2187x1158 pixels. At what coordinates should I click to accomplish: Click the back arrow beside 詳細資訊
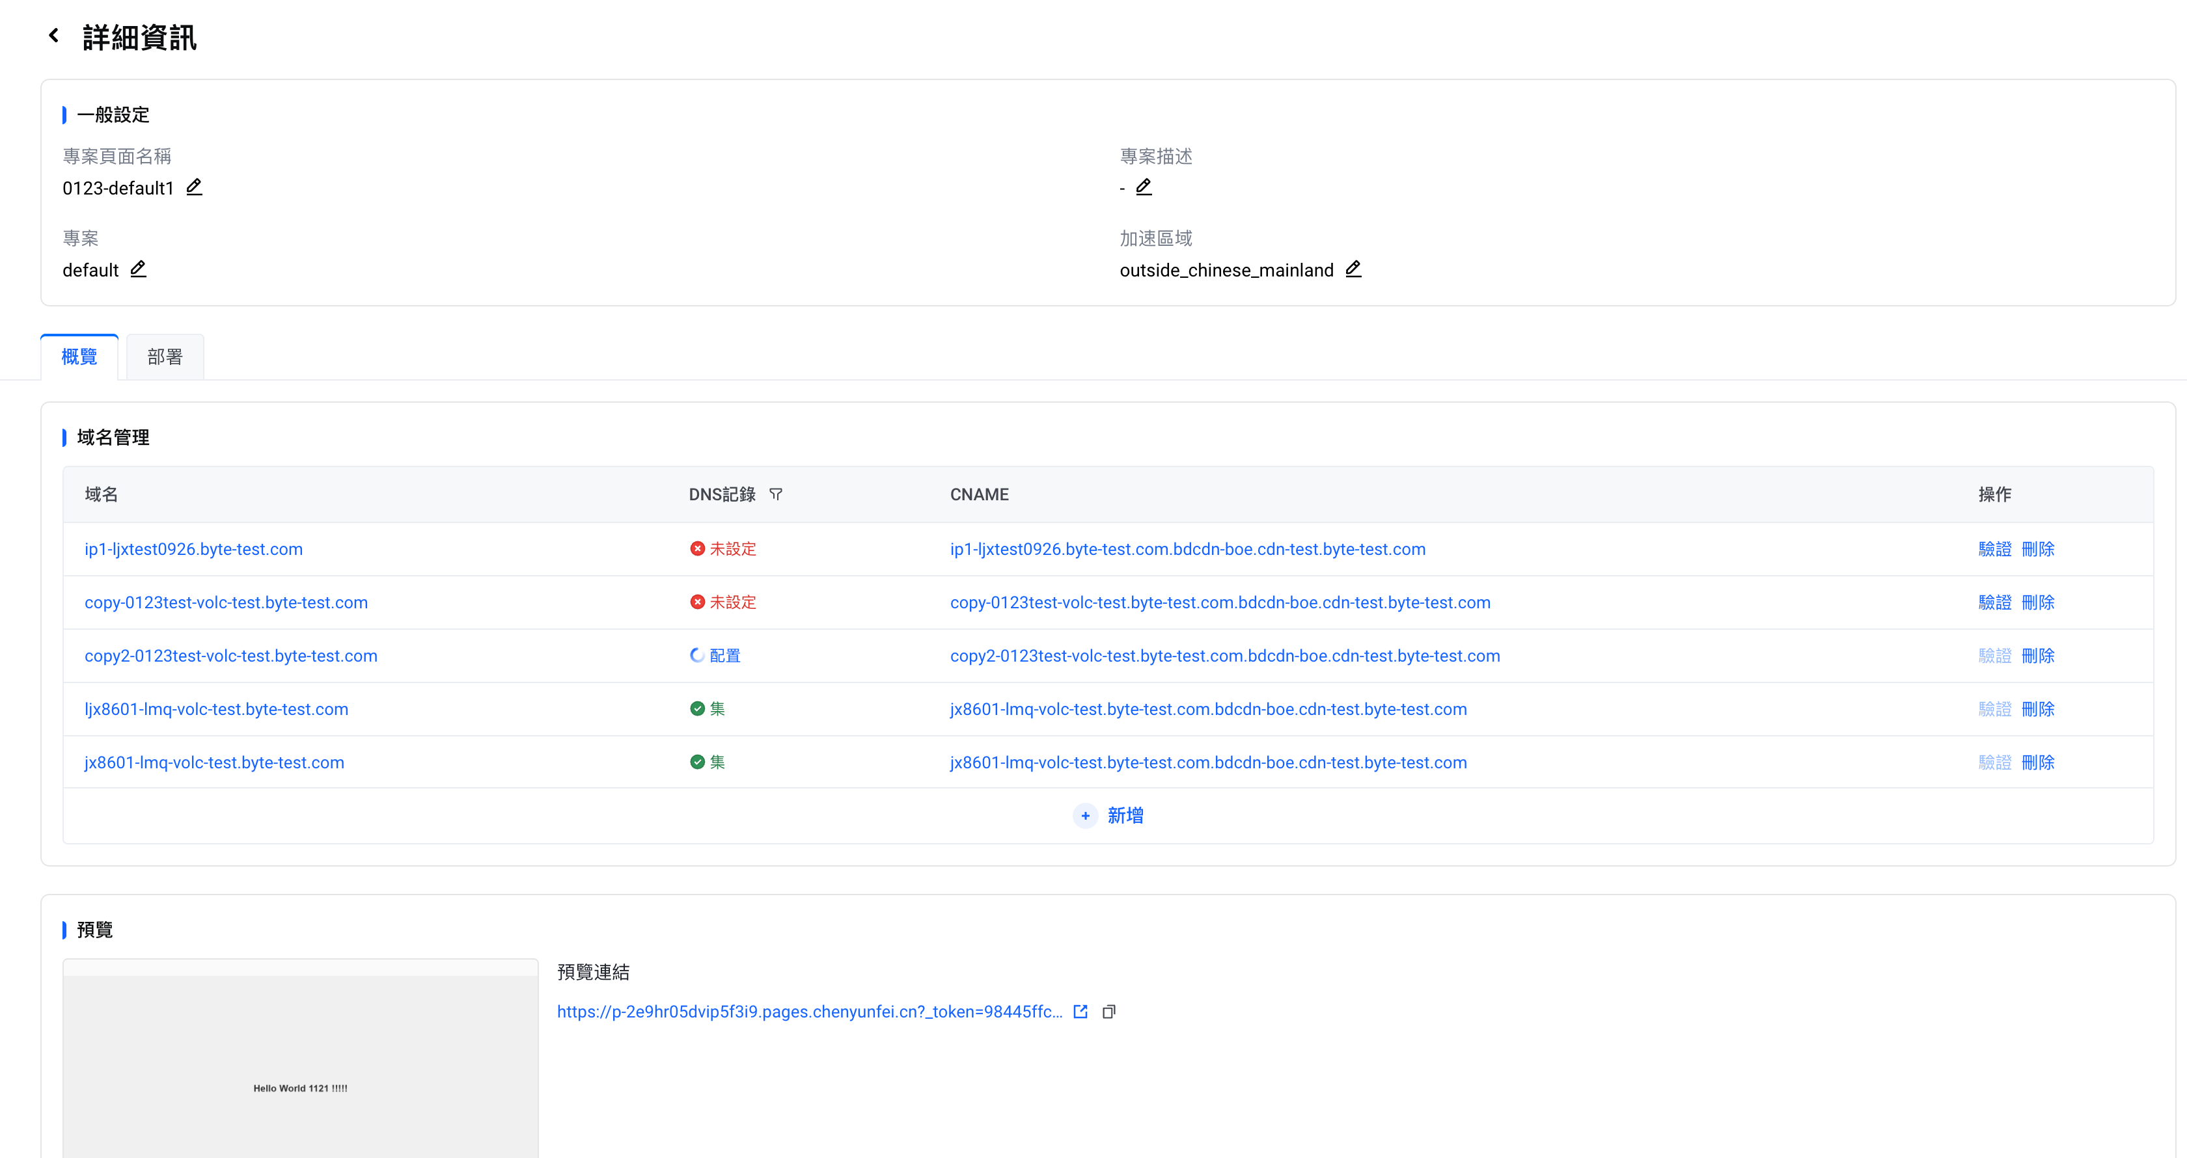[x=53, y=36]
